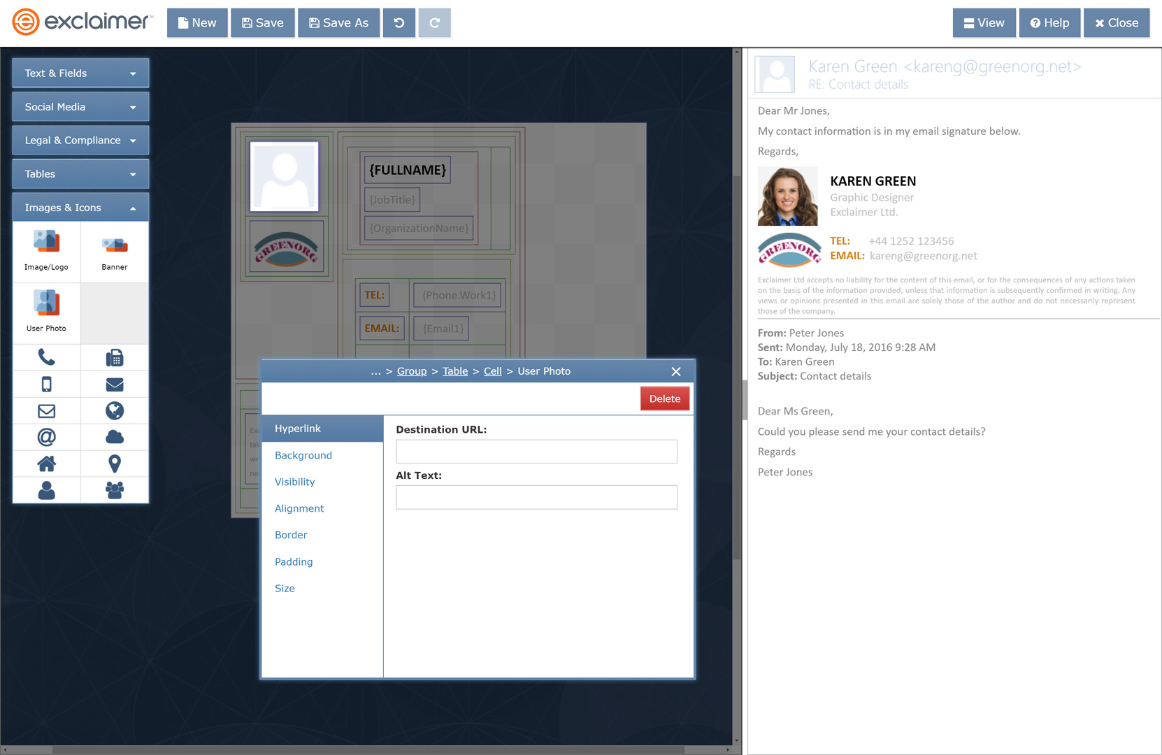The image size is (1162, 755).
Task: Open the View options button
Action: pyautogui.click(x=984, y=23)
